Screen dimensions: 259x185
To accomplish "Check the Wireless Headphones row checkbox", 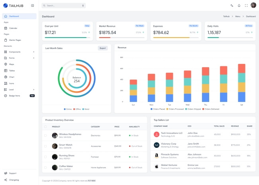I will point(45,135).
